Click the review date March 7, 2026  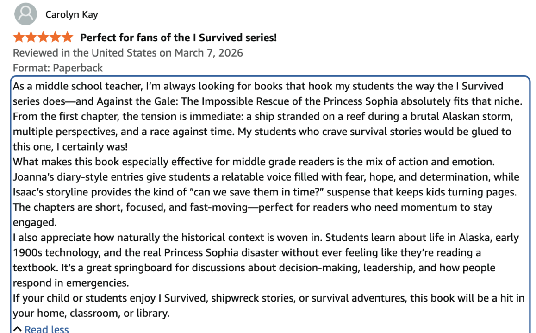208,53
